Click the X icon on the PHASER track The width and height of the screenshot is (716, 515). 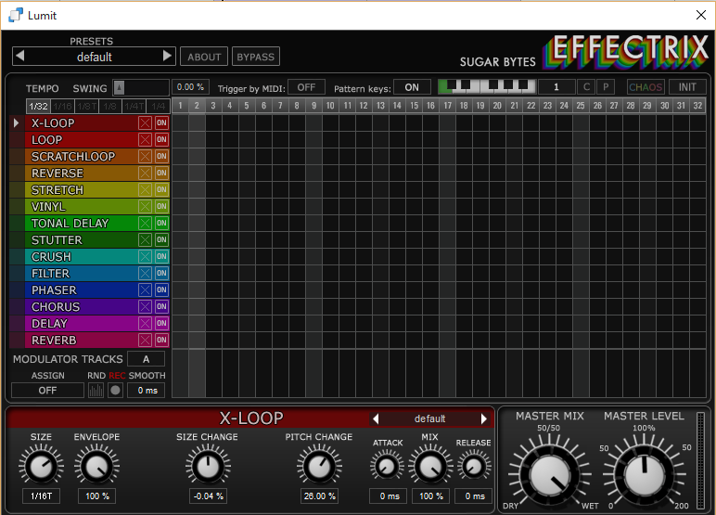[145, 290]
